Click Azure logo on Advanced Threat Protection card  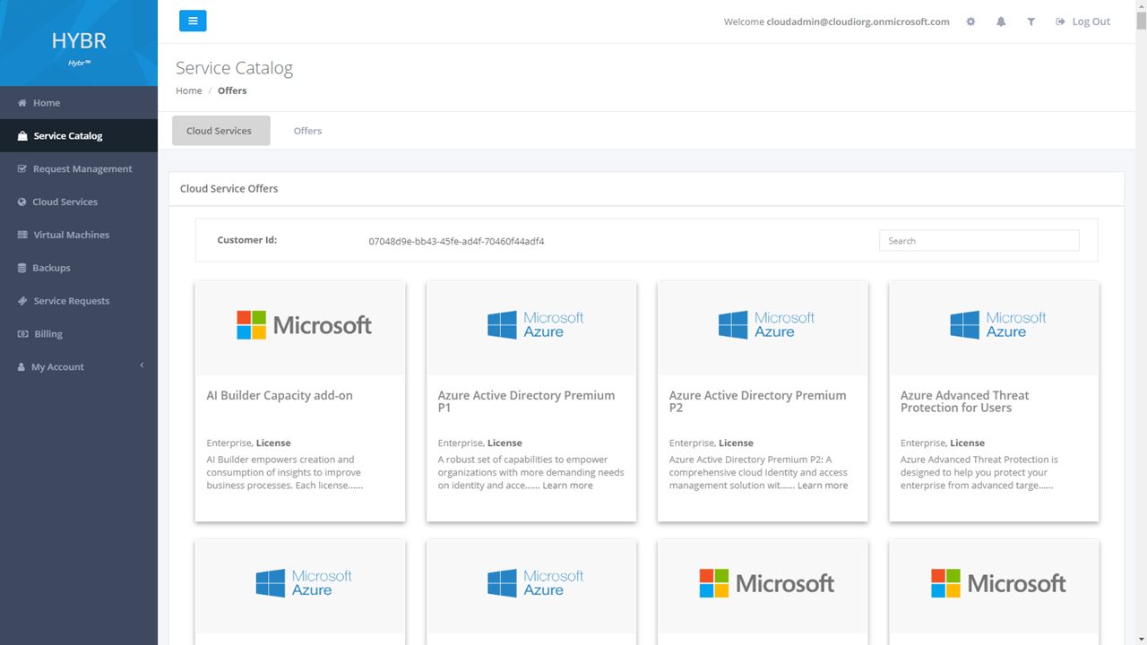(997, 325)
